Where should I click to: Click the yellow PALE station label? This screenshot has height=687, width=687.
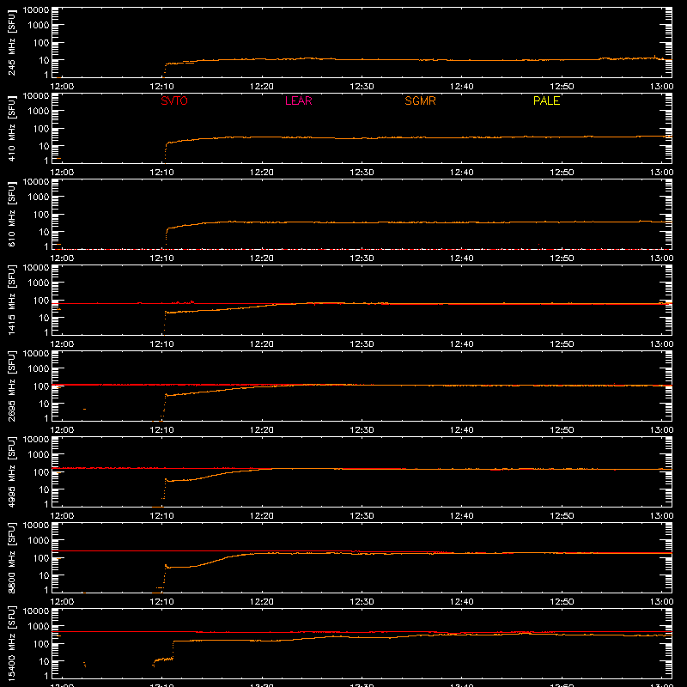point(546,100)
